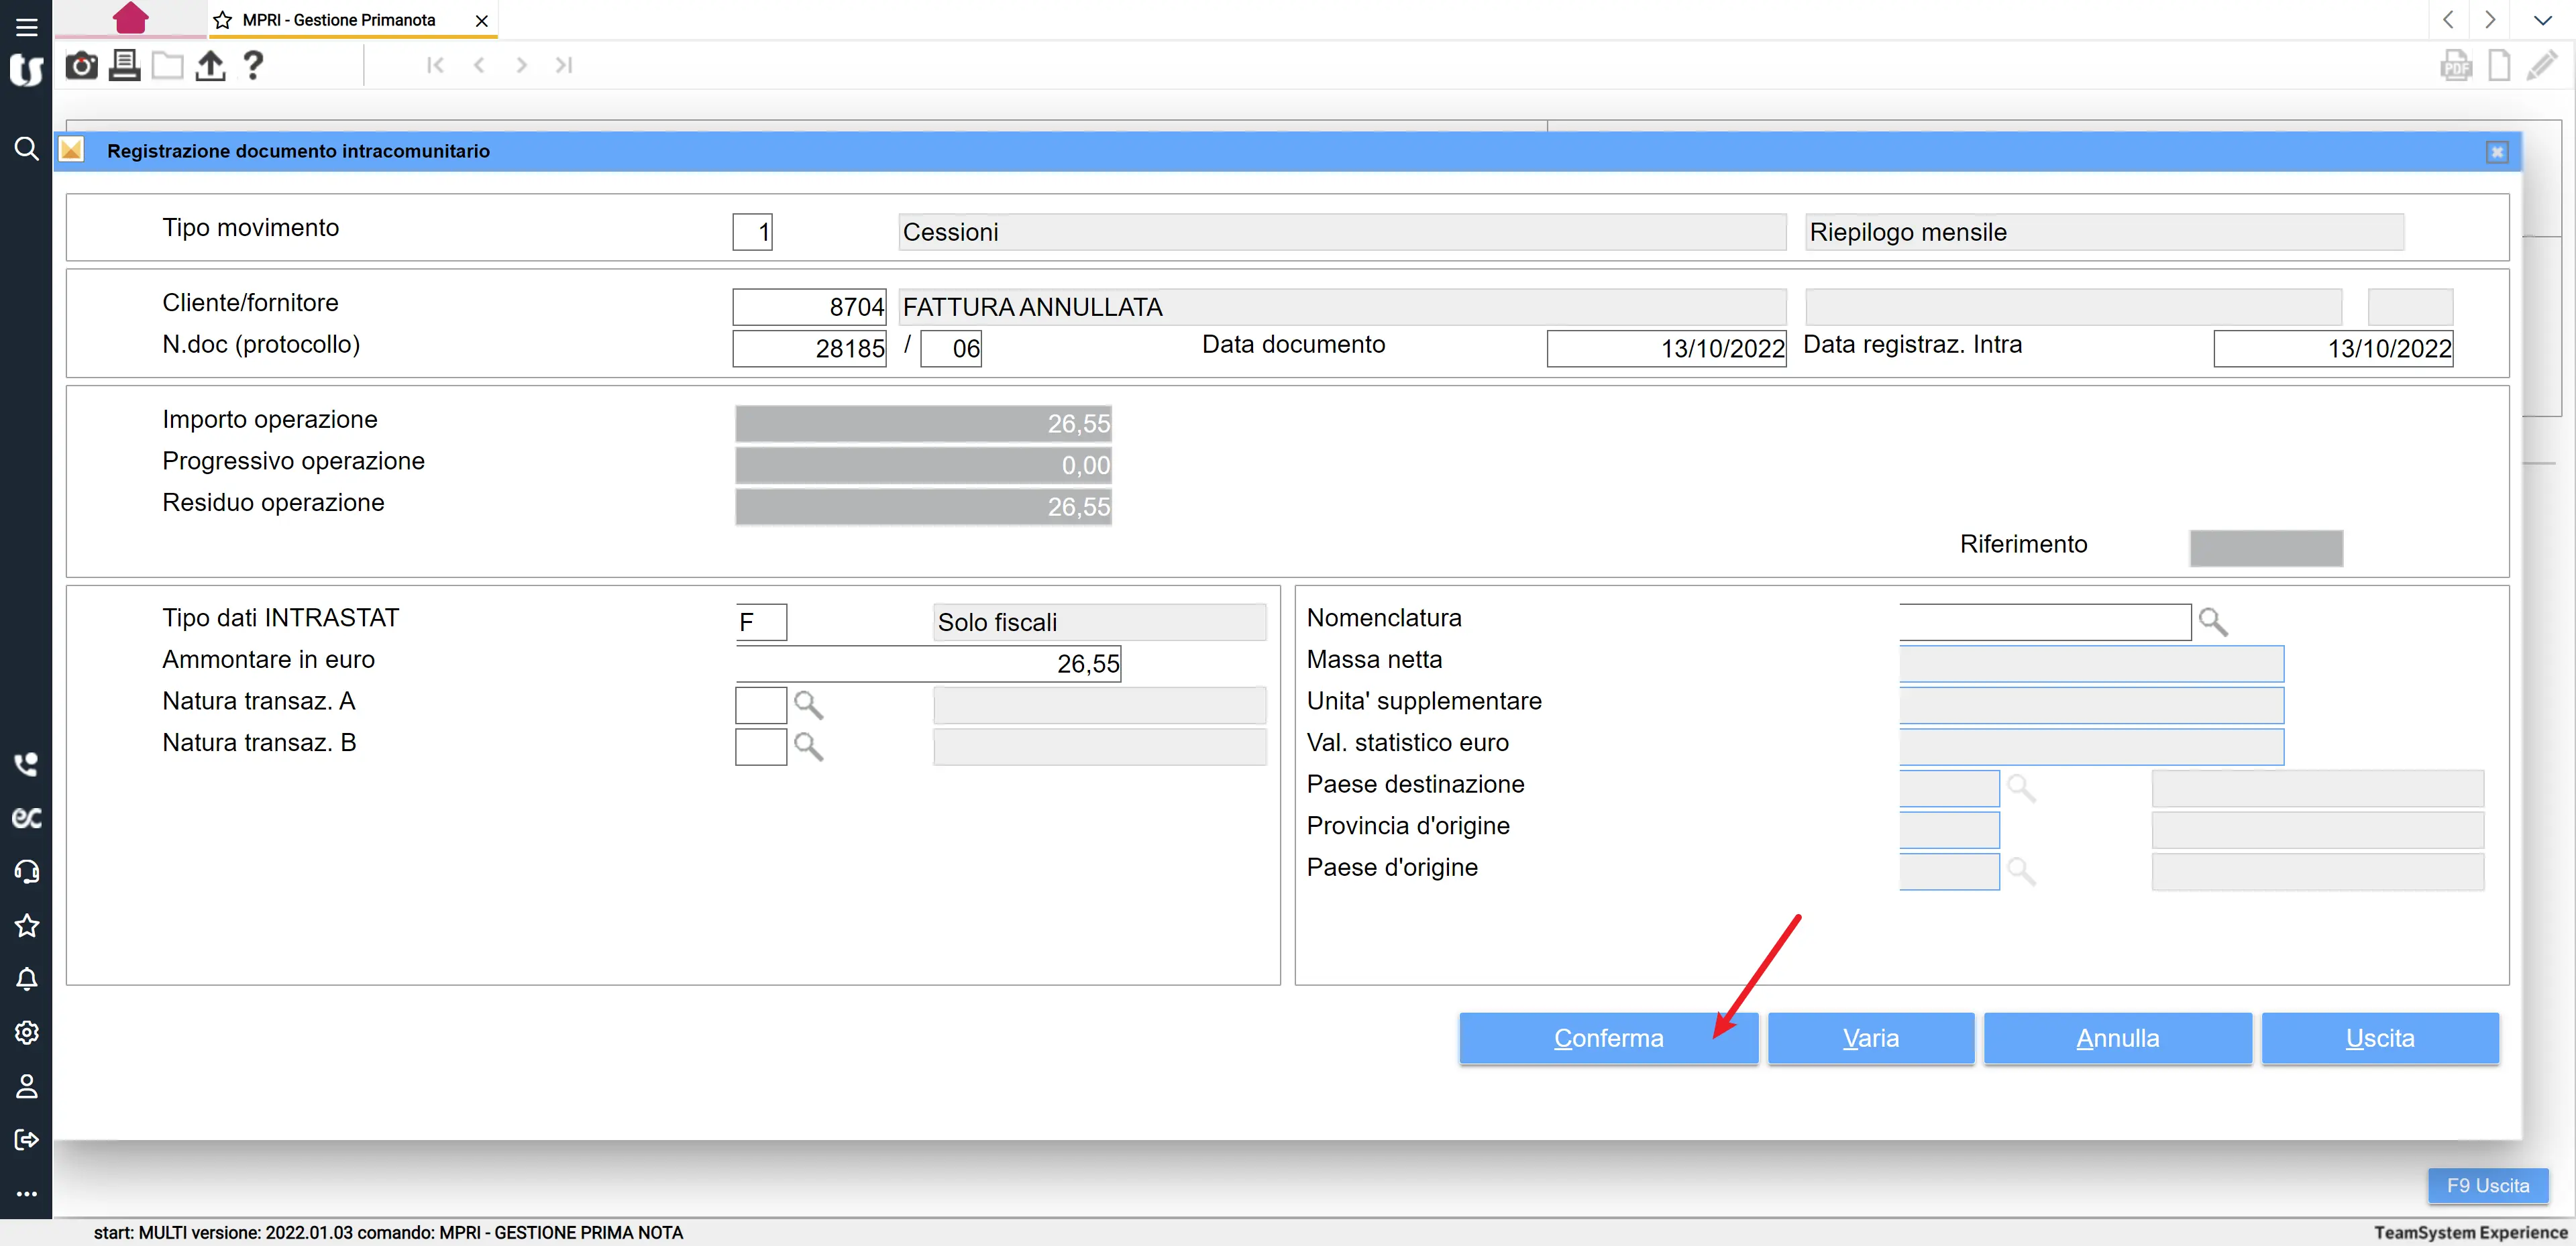Expand the tab list chevron at top right
Viewport: 2576px width, 1246px height.
(2542, 20)
